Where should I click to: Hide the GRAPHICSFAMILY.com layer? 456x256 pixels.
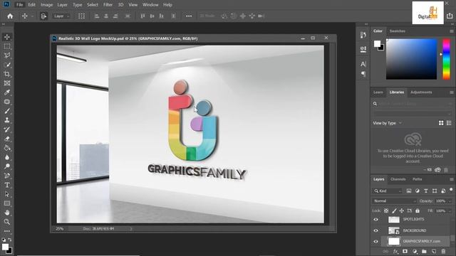pos(375,242)
